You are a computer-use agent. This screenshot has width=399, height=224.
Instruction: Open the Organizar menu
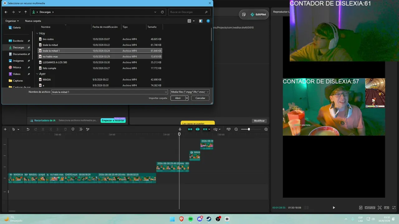coord(12,21)
